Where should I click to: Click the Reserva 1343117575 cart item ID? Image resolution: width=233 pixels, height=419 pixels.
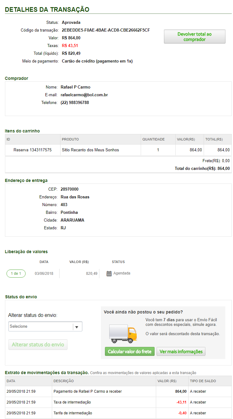[32, 150]
